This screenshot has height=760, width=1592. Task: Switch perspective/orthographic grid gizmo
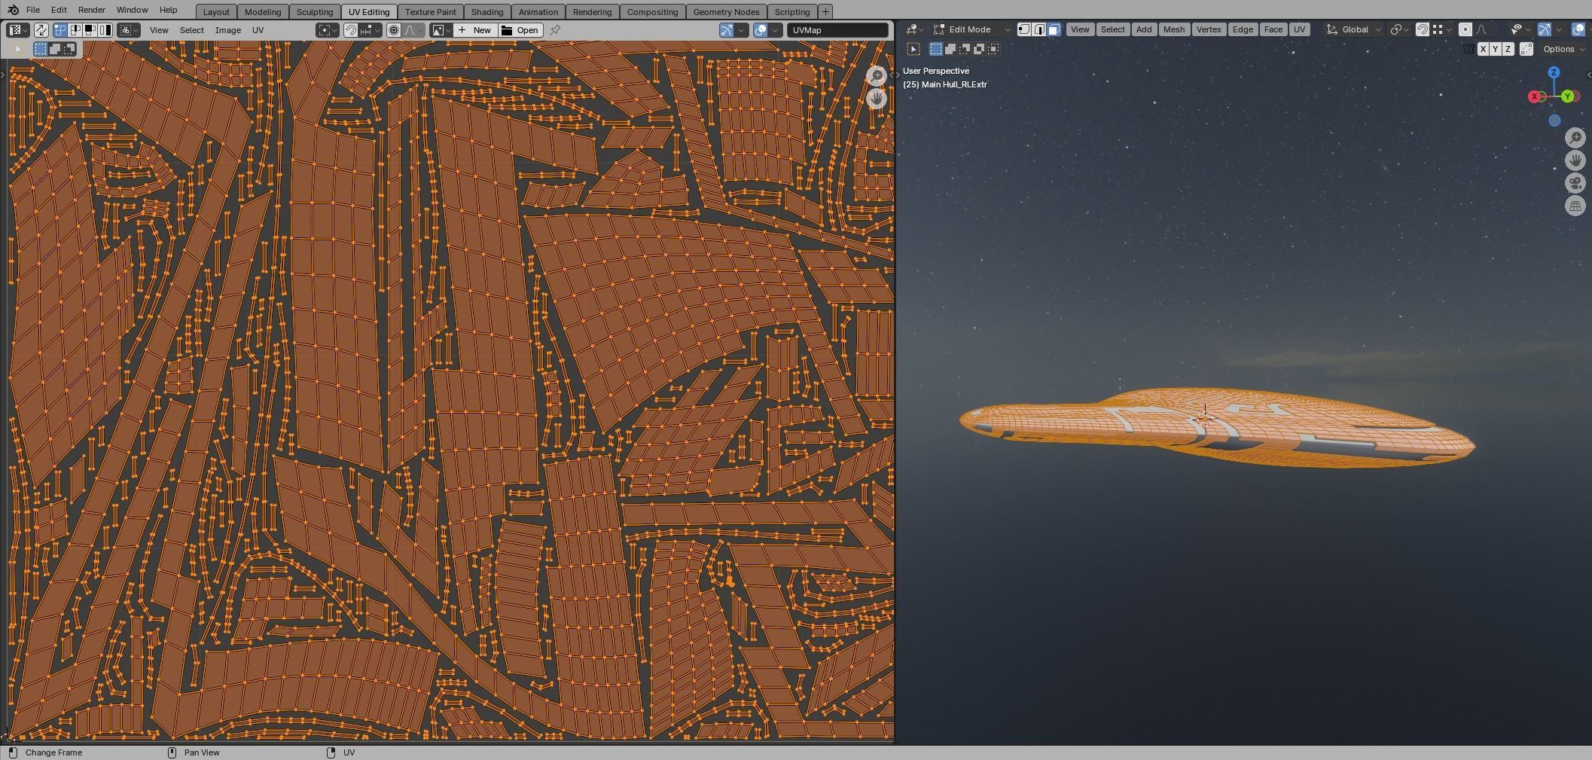(1575, 206)
